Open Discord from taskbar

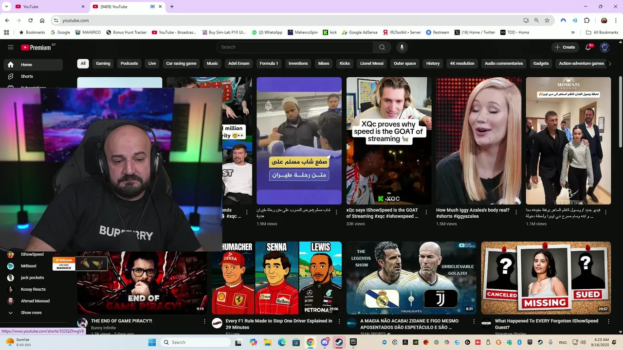[325, 342]
